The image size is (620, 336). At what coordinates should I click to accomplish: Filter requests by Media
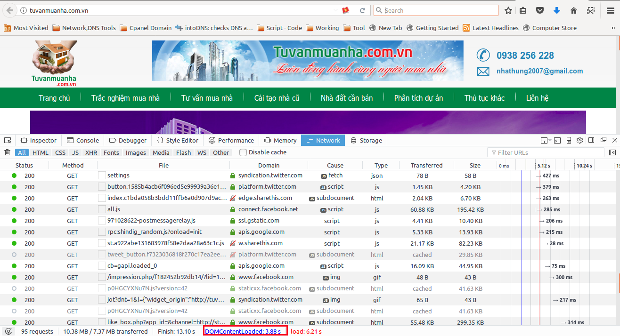[x=161, y=152]
